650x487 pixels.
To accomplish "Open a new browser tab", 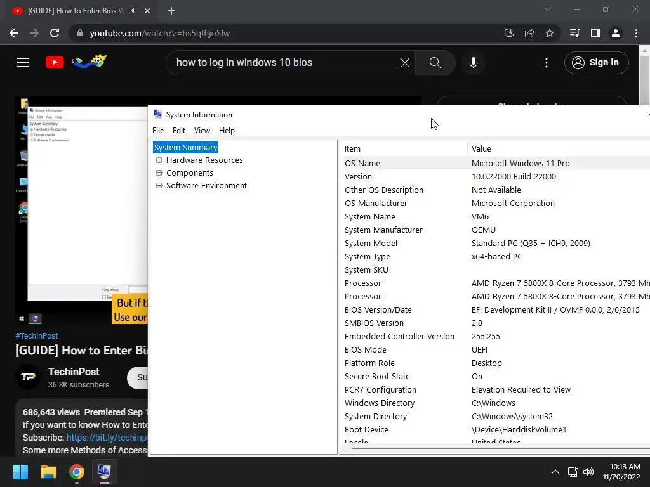I will click(171, 11).
